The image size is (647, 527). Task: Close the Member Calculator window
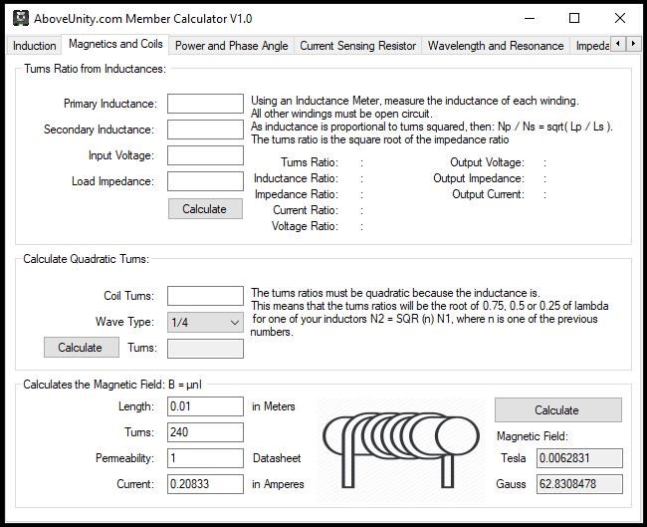620,18
